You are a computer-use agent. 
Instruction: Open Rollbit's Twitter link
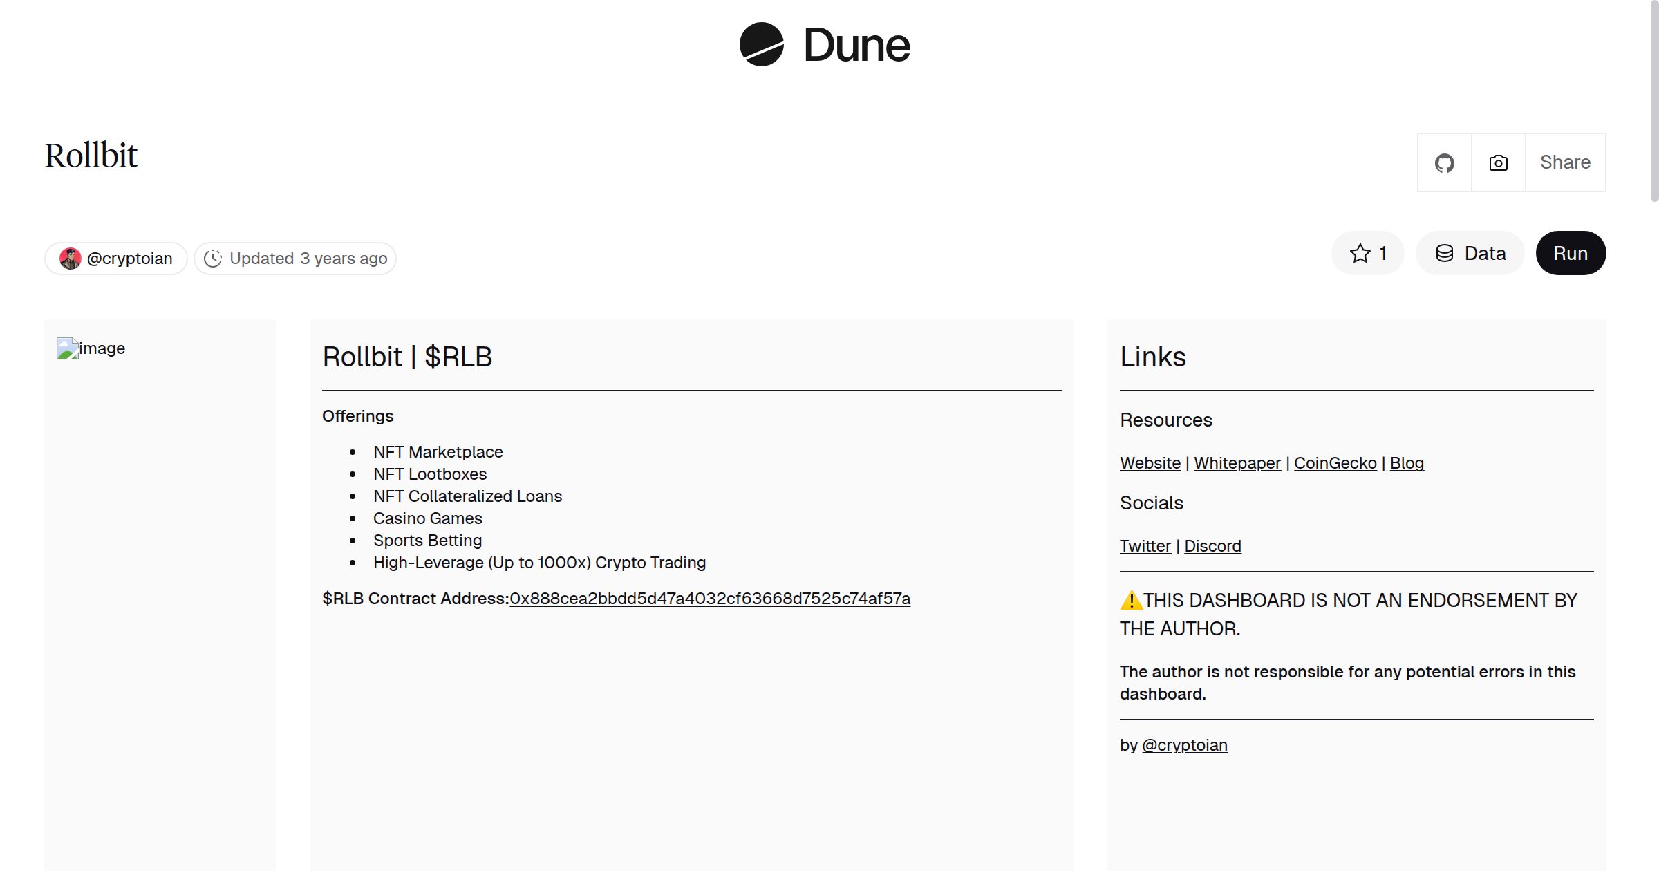coord(1145,546)
